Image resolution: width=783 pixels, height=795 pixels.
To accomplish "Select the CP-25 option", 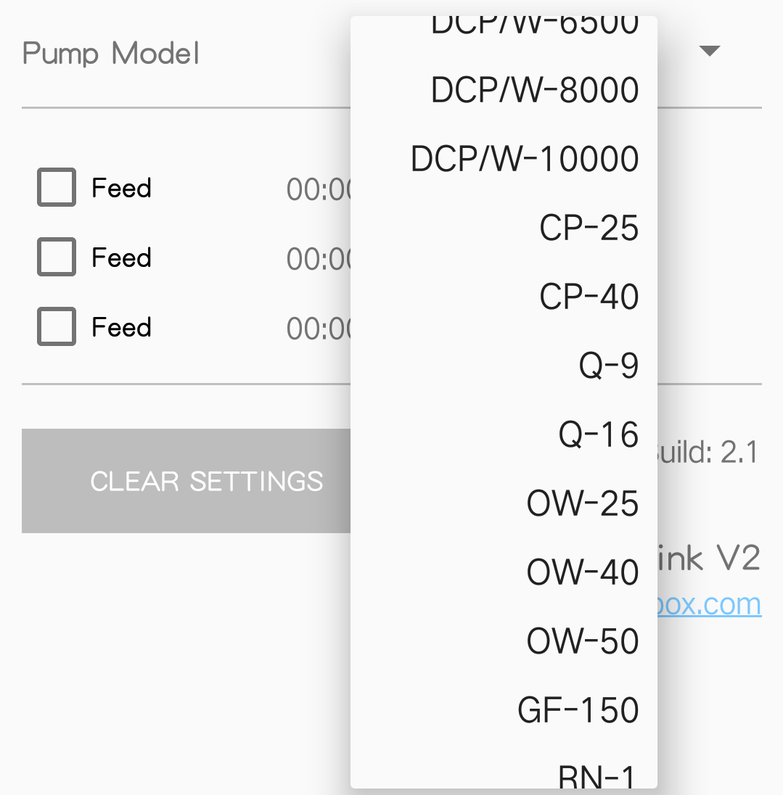I will coord(504,228).
